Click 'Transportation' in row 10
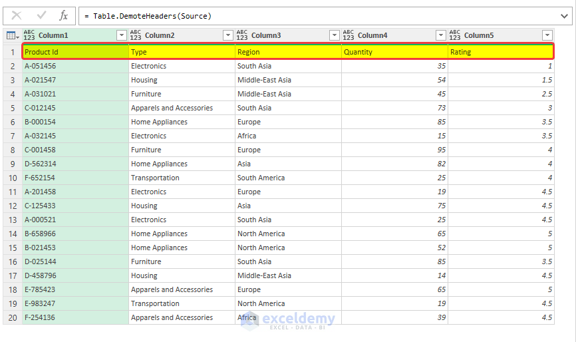Viewport: 576px width, 342px height. [x=182, y=178]
